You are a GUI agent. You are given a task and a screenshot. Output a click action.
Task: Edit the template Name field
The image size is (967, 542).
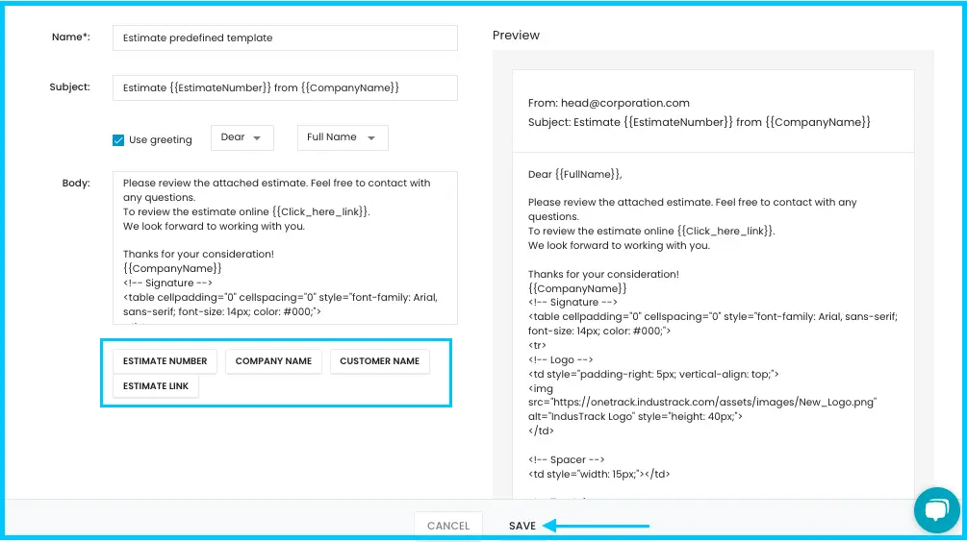285,37
